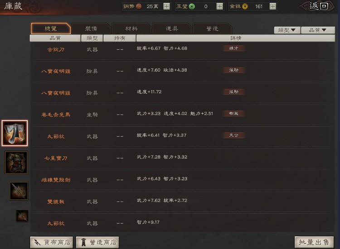340x249 pixels.
Task: Switch to the 材料 materials tab
Action: (x=131, y=29)
